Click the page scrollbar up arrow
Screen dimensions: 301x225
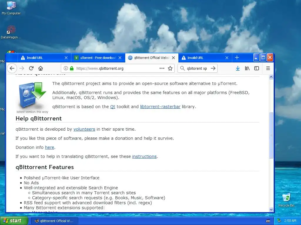(x=271, y=77)
